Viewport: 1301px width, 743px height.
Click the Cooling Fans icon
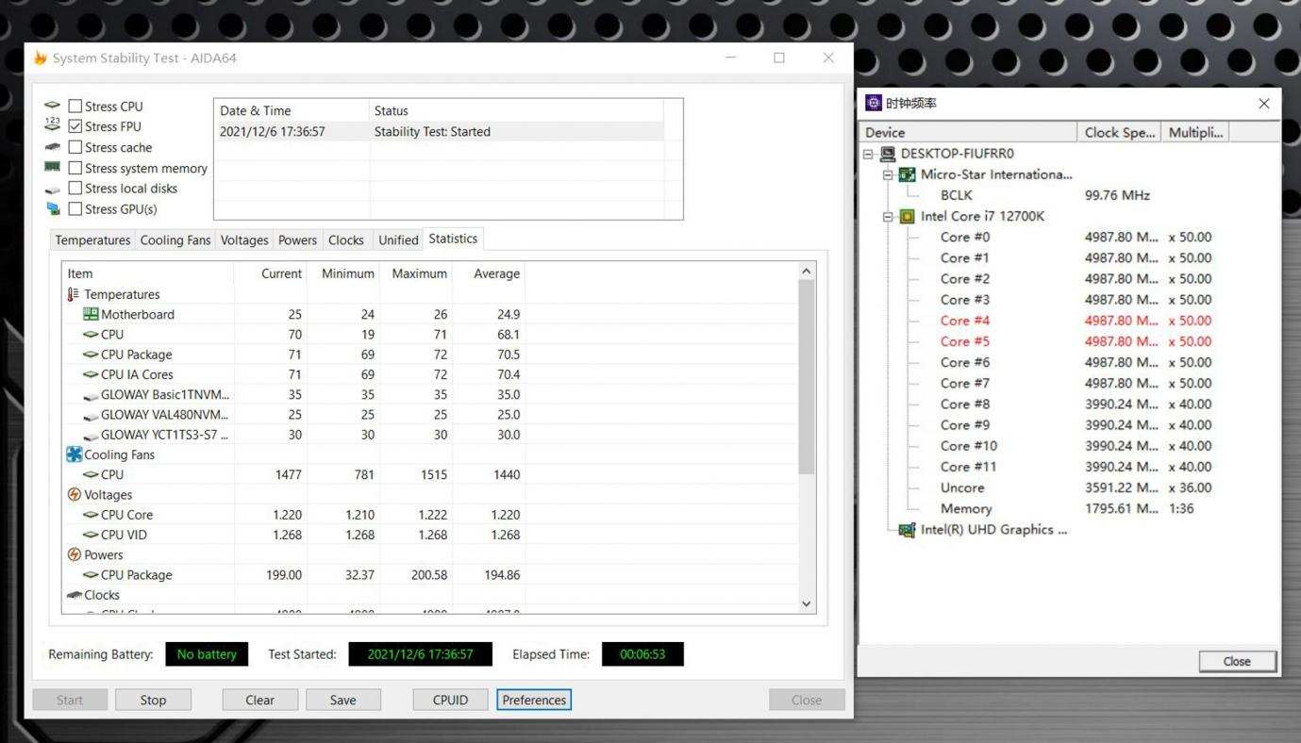(x=74, y=454)
